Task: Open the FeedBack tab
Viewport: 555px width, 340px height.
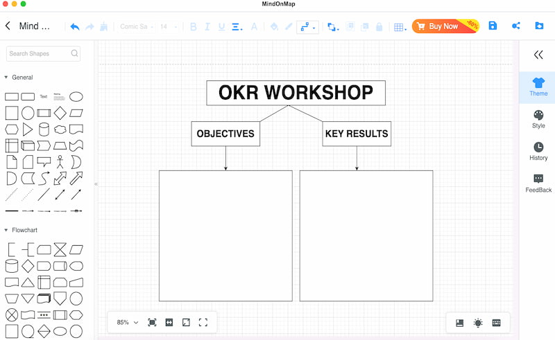Action: [x=538, y=183]
